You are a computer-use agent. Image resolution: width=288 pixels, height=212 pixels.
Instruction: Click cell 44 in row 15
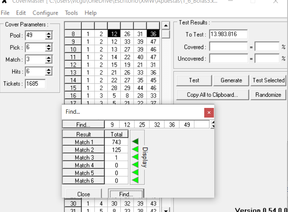coord(140,88)
